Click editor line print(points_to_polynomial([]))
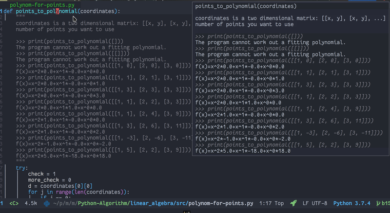Viewport: 390px width, 213px height. 69,41
